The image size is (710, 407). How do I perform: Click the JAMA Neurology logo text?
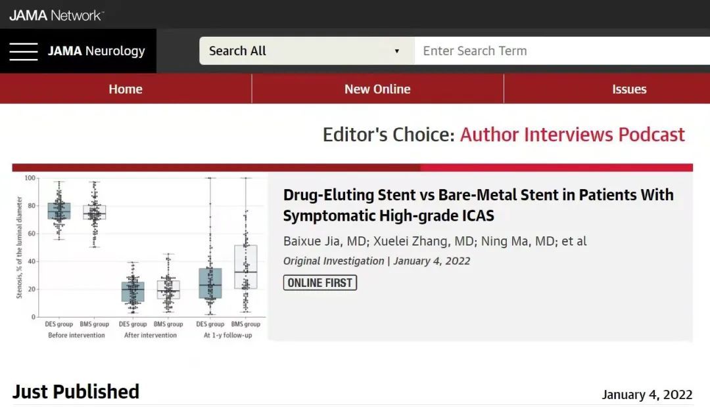click(x=97, y=51)
